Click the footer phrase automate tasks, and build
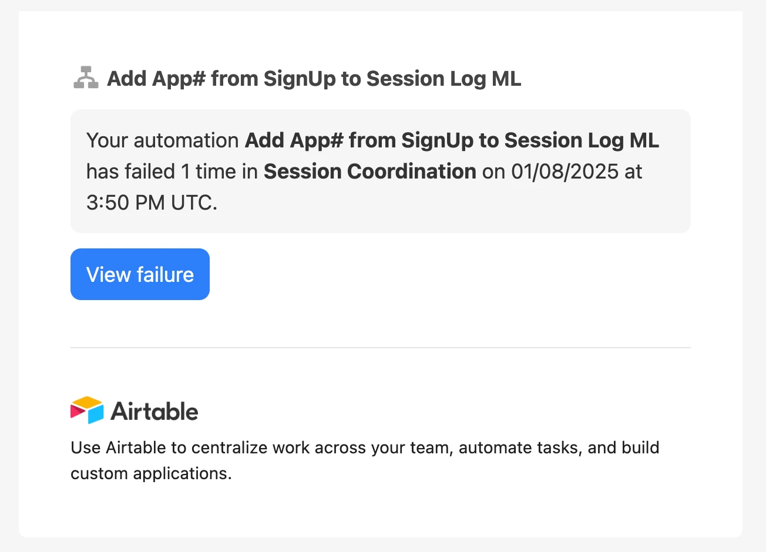Image resolution: width=766 pixels, height=552 pixels. coord(559,447)
